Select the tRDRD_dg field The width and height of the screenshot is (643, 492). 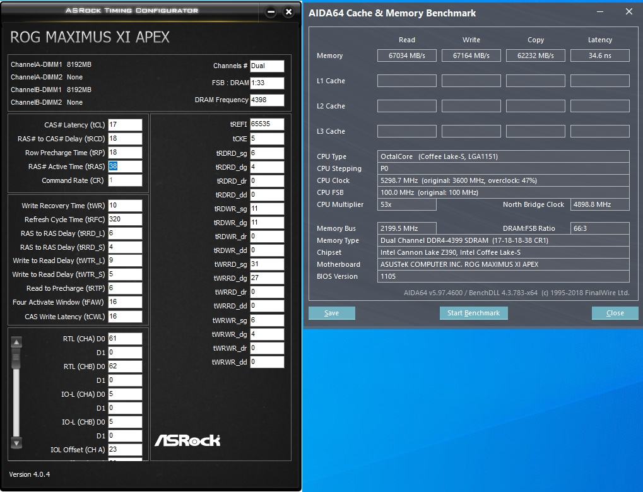coord(267,167)
